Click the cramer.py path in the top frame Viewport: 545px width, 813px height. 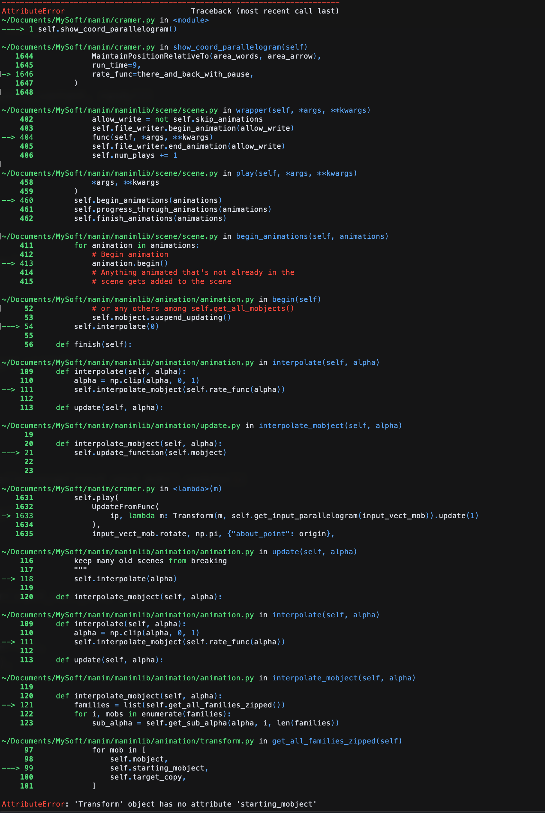pyautogui.click(x=78, y=20)
